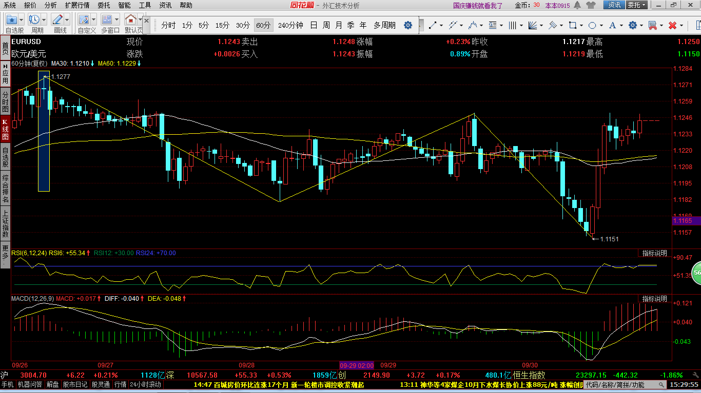Click the shirt skin-change icon
Image resolution: width=701 pixels, height=393 pixels.
[x=591, y=5]
